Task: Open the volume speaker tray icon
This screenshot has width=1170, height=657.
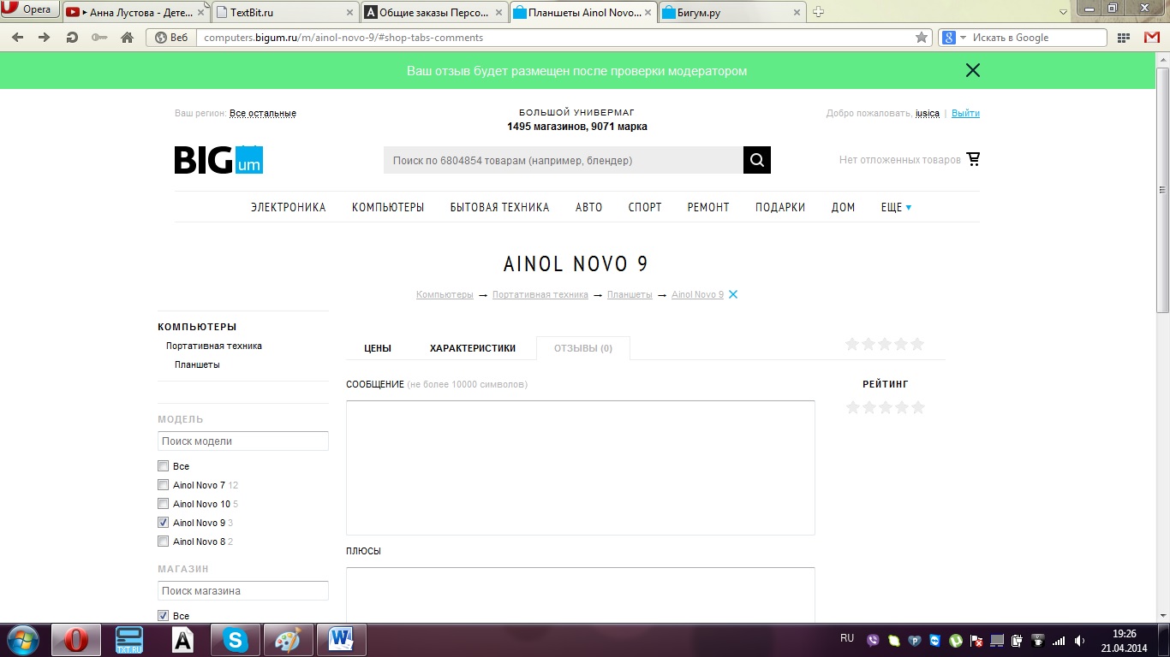Action: (1079, 640)
